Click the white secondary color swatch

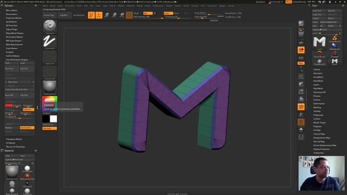pyautogui.click(x=53, y=119)
